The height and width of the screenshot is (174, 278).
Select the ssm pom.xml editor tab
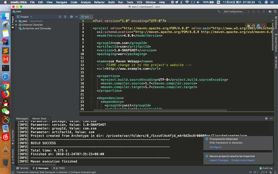(86, 17)
